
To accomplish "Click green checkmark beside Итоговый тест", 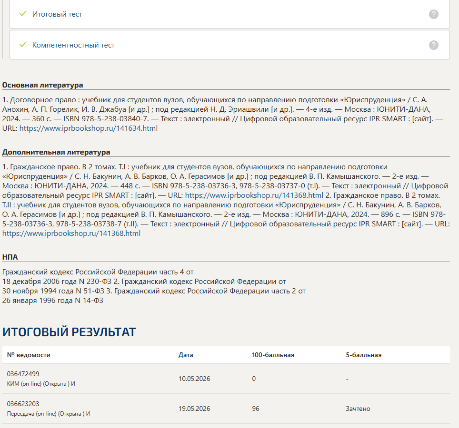I will pos(23,14).
